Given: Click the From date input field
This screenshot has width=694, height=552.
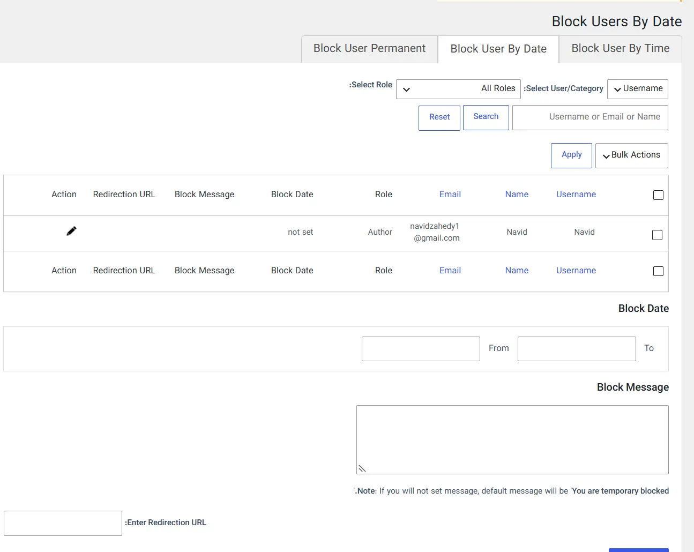Looking at the screenshot, I should click(421, 349).
